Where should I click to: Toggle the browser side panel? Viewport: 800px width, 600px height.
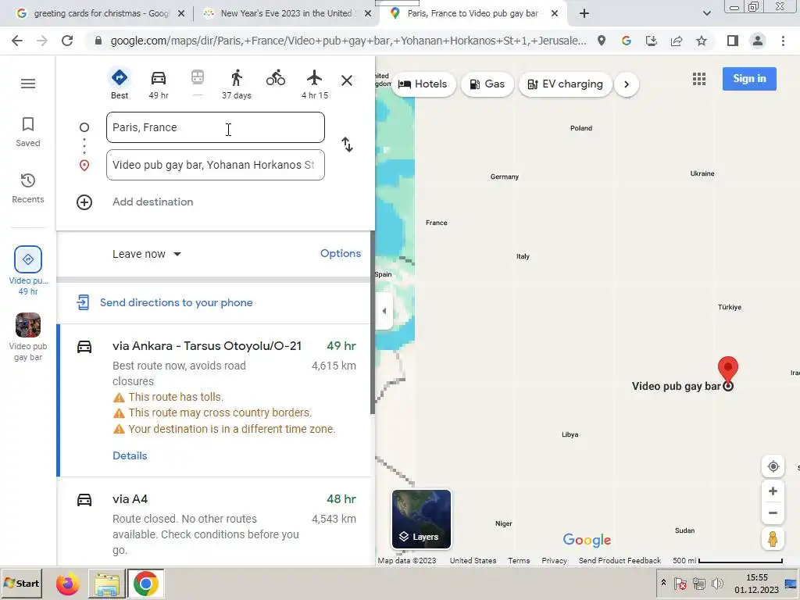click(x=733, y=41)
